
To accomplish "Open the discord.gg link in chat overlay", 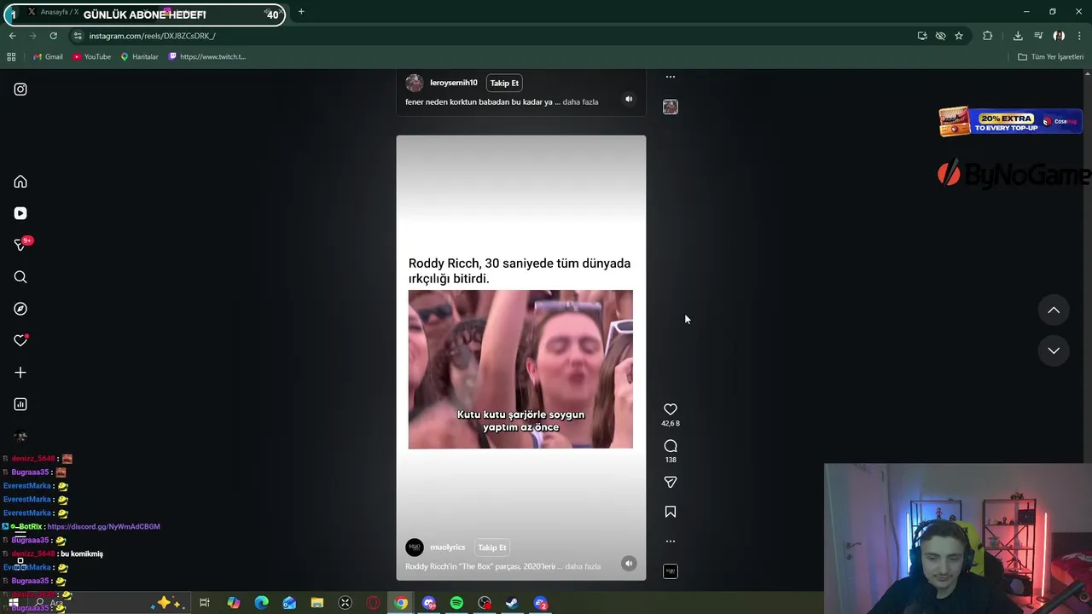I will 103,527.
